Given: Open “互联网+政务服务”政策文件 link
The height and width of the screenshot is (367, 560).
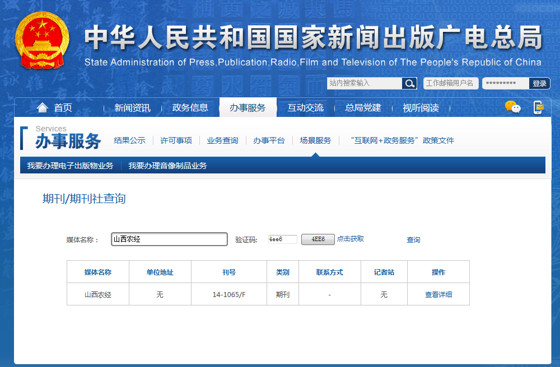Looking at the screenshot, I should coord(402,140).
